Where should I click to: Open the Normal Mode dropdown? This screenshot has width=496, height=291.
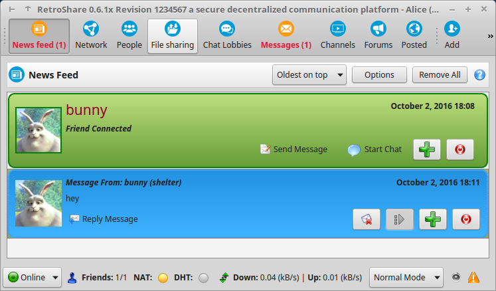point(406,278)
